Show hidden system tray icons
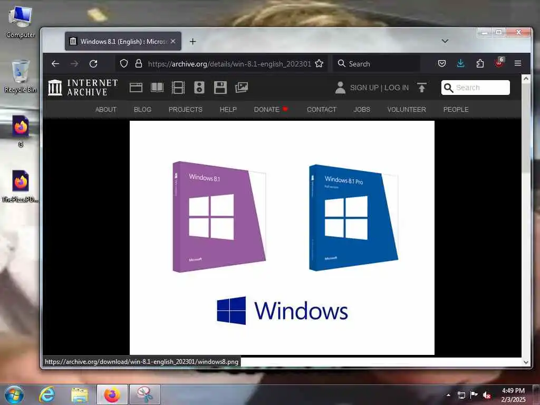 tap(448, 395)
